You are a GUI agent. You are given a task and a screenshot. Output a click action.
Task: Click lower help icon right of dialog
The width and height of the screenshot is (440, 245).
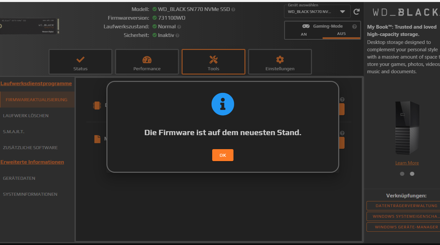(342, 133)
